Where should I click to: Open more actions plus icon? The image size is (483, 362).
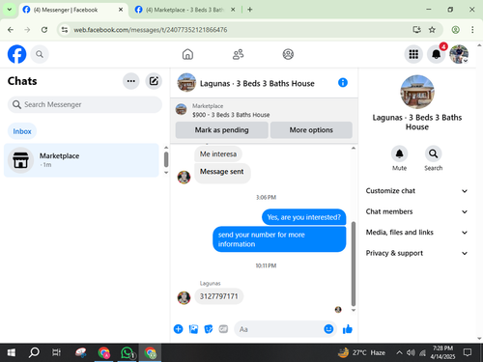[178, 329]
